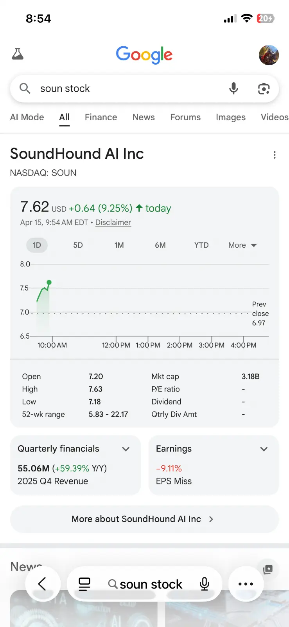Open the More chart range dropdown
This screenshot has width=289, height=627.
[x=242, y=245]
